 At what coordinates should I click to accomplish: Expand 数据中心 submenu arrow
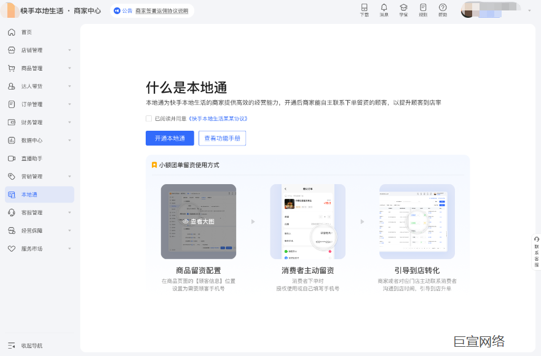pos(69,141)
